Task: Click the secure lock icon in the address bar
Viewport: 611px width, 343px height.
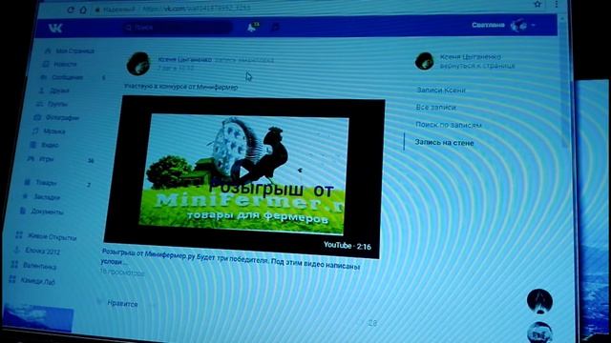Action: tap(97, 10)
